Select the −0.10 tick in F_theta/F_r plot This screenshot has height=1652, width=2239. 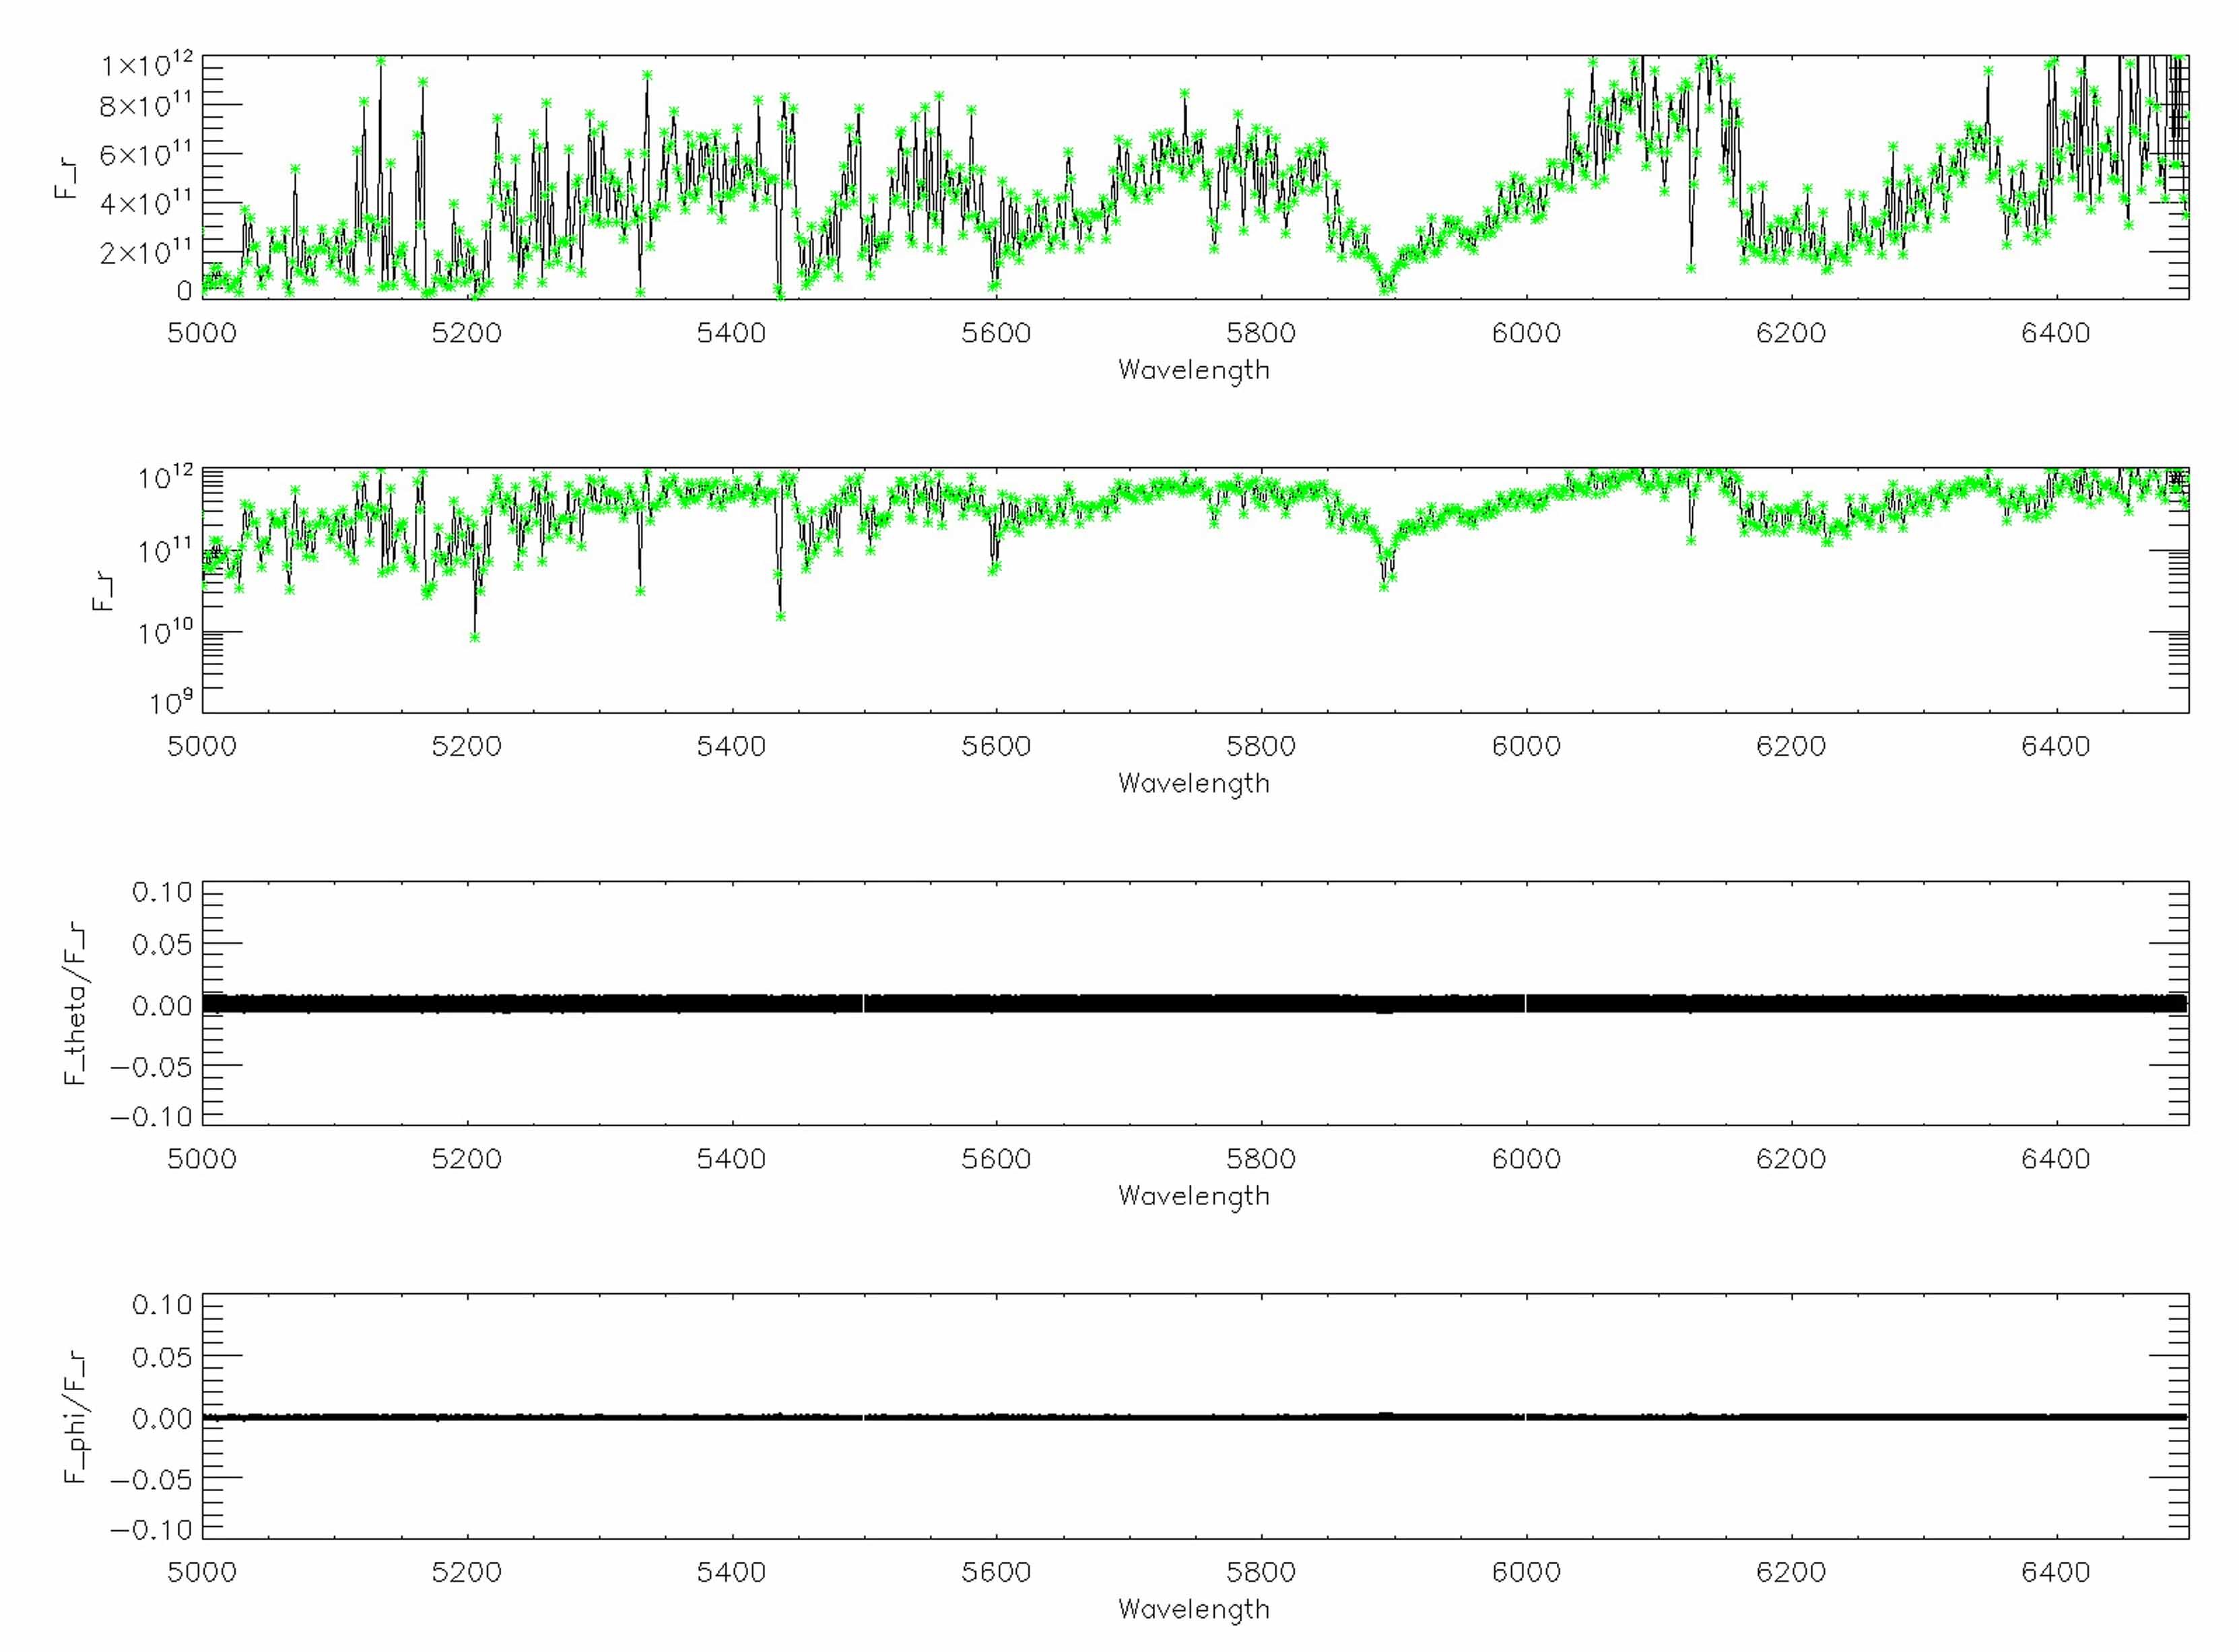click(151, 1117)
